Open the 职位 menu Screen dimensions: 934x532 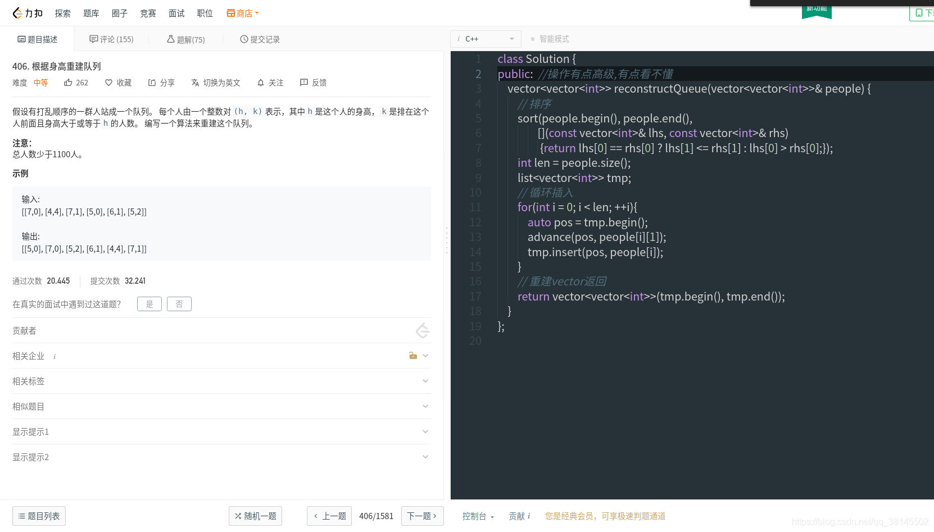pyautogui.click(x=205, y=13)
